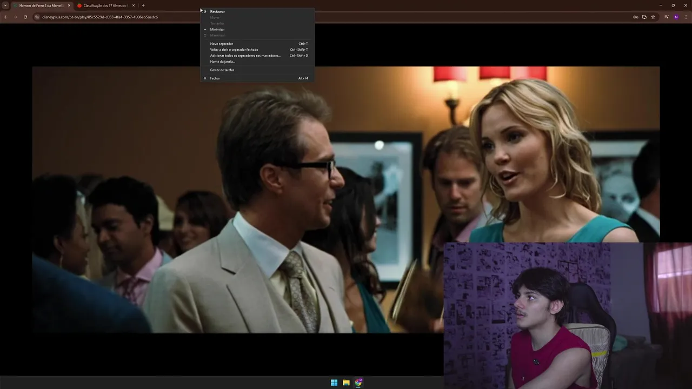Open the Windows Start menu

[334, 383]
